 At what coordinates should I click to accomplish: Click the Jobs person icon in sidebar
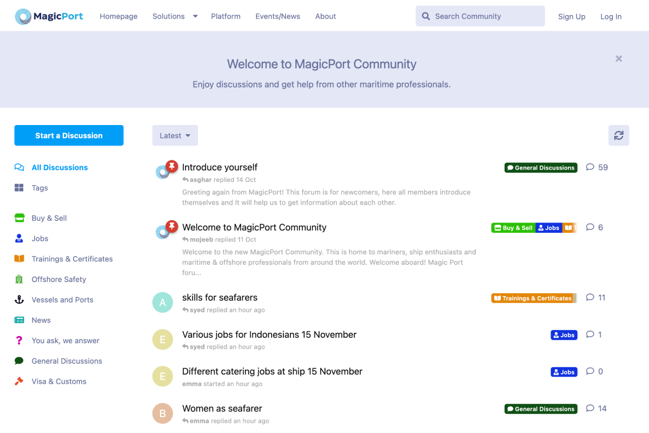19,238
